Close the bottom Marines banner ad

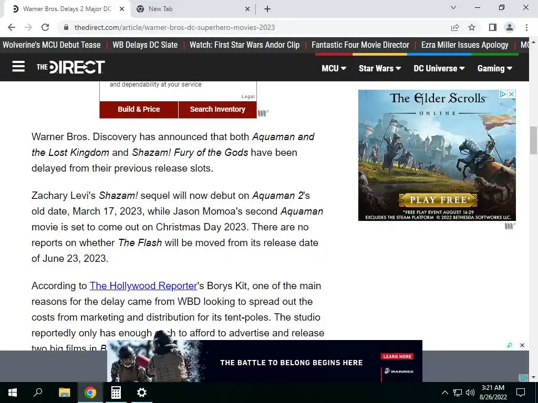click(x=522, y=345)
